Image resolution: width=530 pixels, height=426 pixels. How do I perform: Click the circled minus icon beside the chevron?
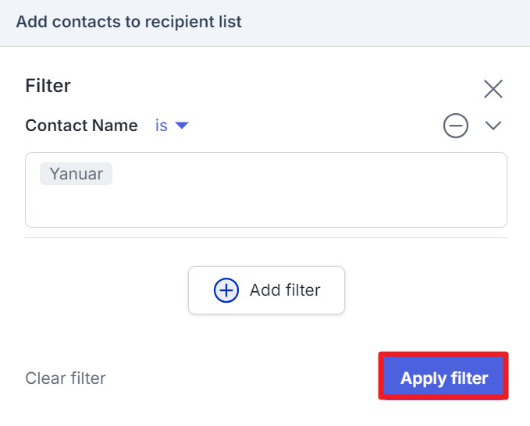pos(456,126)
